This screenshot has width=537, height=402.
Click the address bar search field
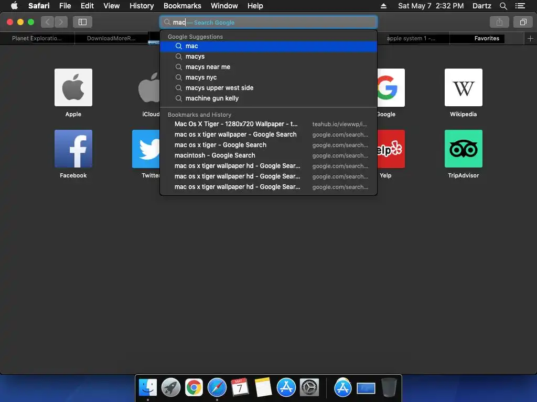(x=268, y=22)
